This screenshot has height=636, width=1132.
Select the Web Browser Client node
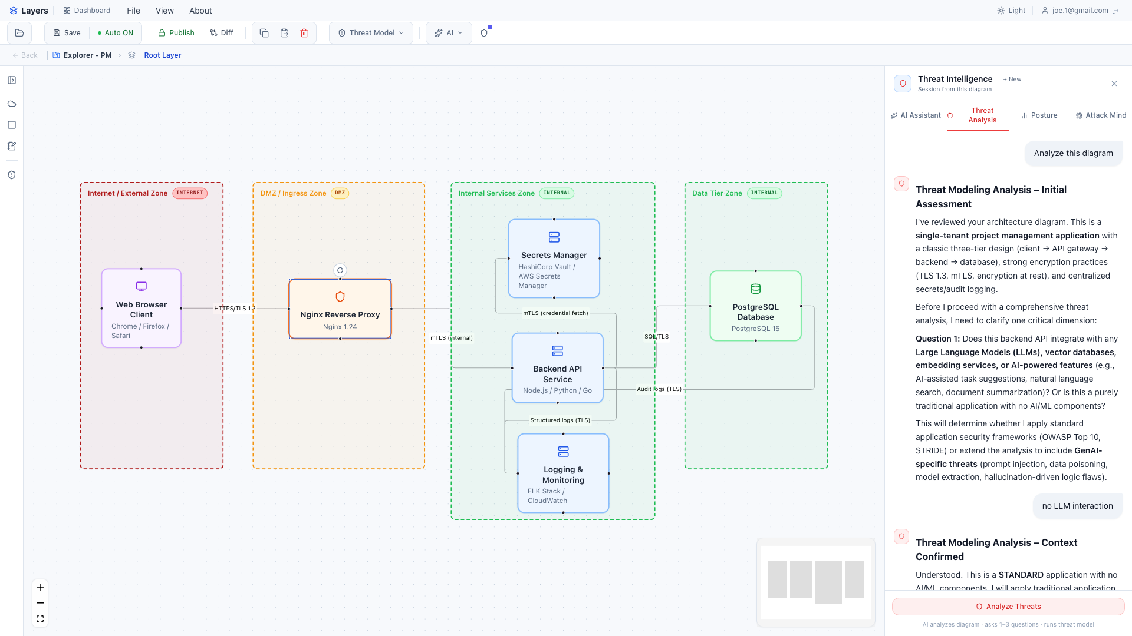(141, 309)
